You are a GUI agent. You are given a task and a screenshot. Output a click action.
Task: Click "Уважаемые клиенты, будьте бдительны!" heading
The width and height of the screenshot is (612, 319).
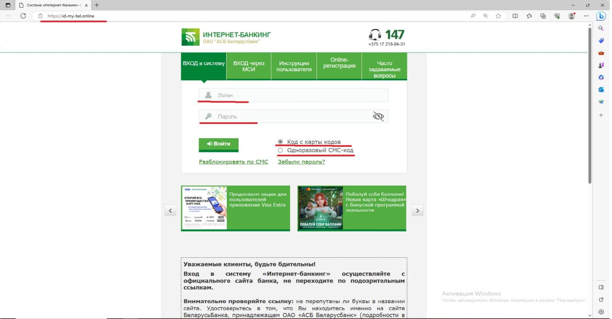pyautogui.click(x=250, y=264)
